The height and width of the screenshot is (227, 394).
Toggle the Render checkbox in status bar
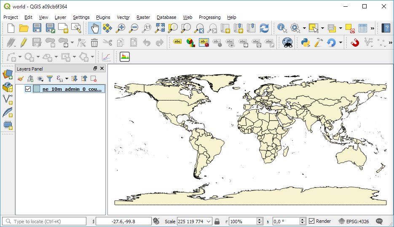(x=312, y=221)
